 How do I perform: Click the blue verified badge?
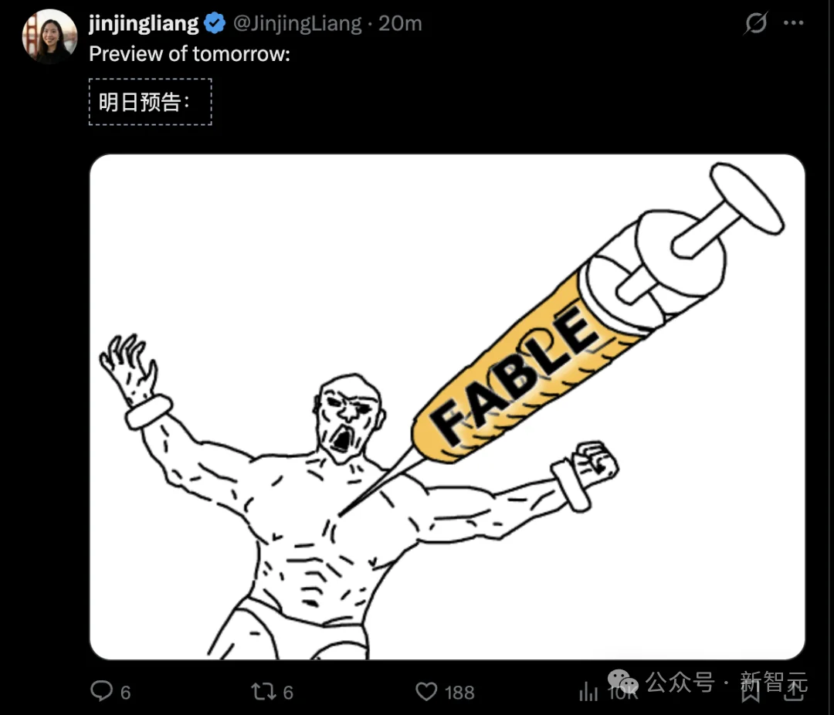coord(215,23)
